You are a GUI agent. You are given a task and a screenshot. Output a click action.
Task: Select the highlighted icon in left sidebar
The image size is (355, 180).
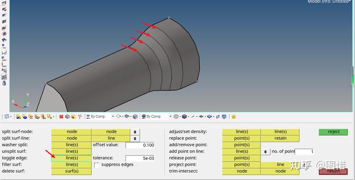(x=4, y=77)
